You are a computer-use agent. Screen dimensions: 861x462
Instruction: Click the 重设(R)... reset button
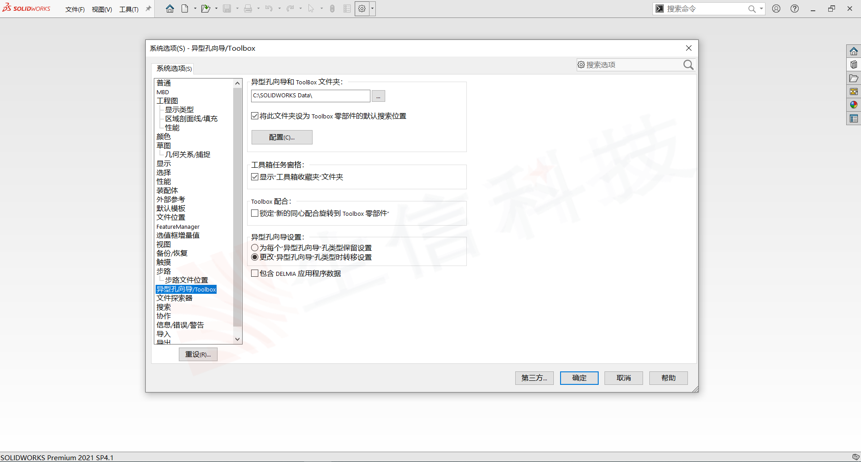pyautogui.click(x=198, y=354)
